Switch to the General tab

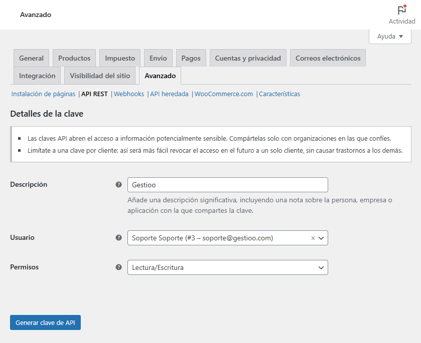tap(31, 58)
